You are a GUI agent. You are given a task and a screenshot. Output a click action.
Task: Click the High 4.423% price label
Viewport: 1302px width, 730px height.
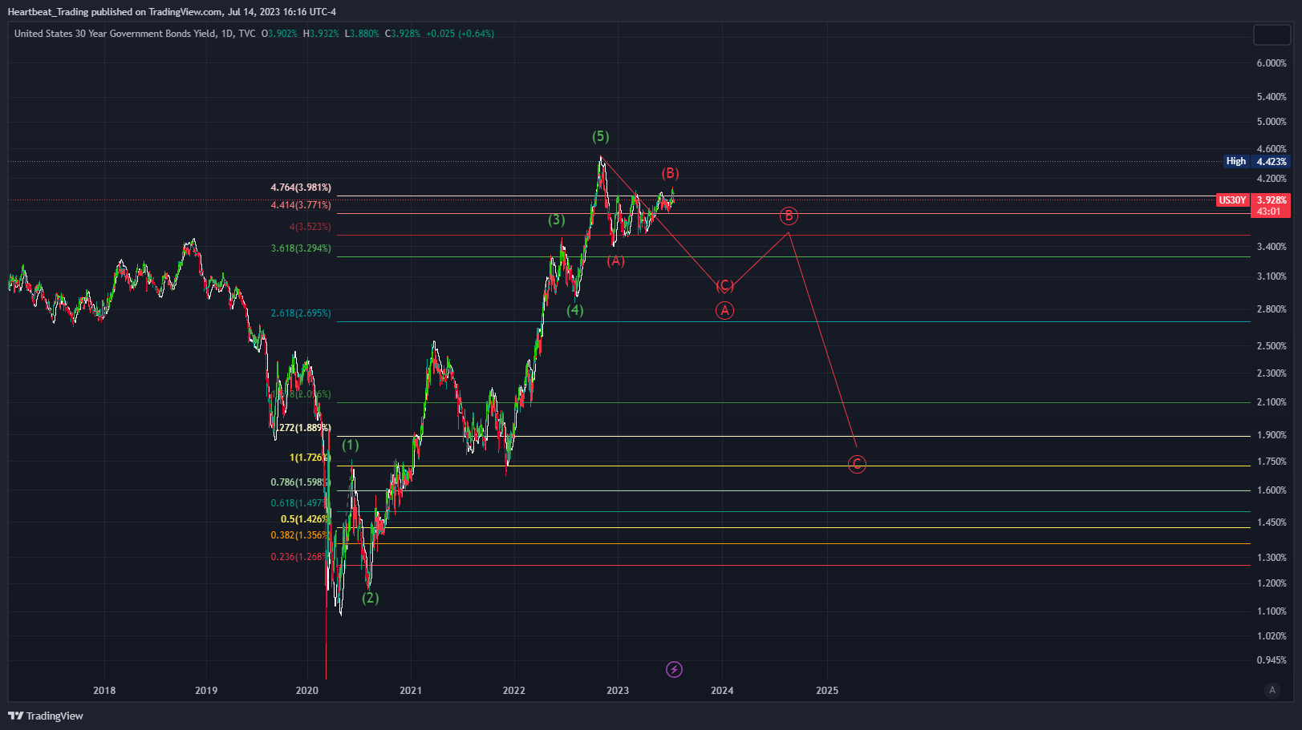[1257, 161]
